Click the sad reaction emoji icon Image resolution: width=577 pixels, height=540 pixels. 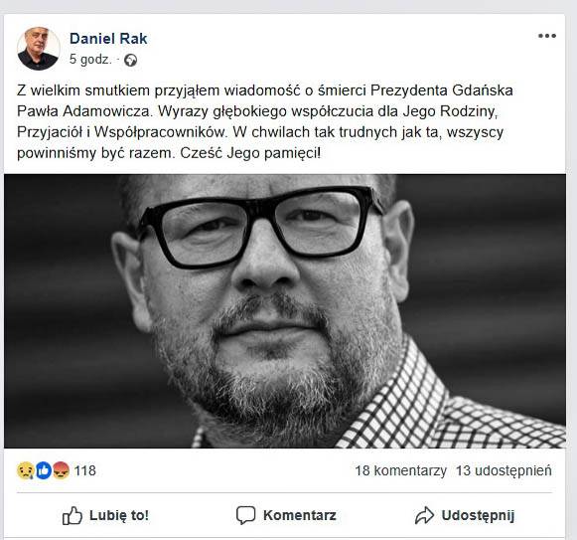click(26, 470)
